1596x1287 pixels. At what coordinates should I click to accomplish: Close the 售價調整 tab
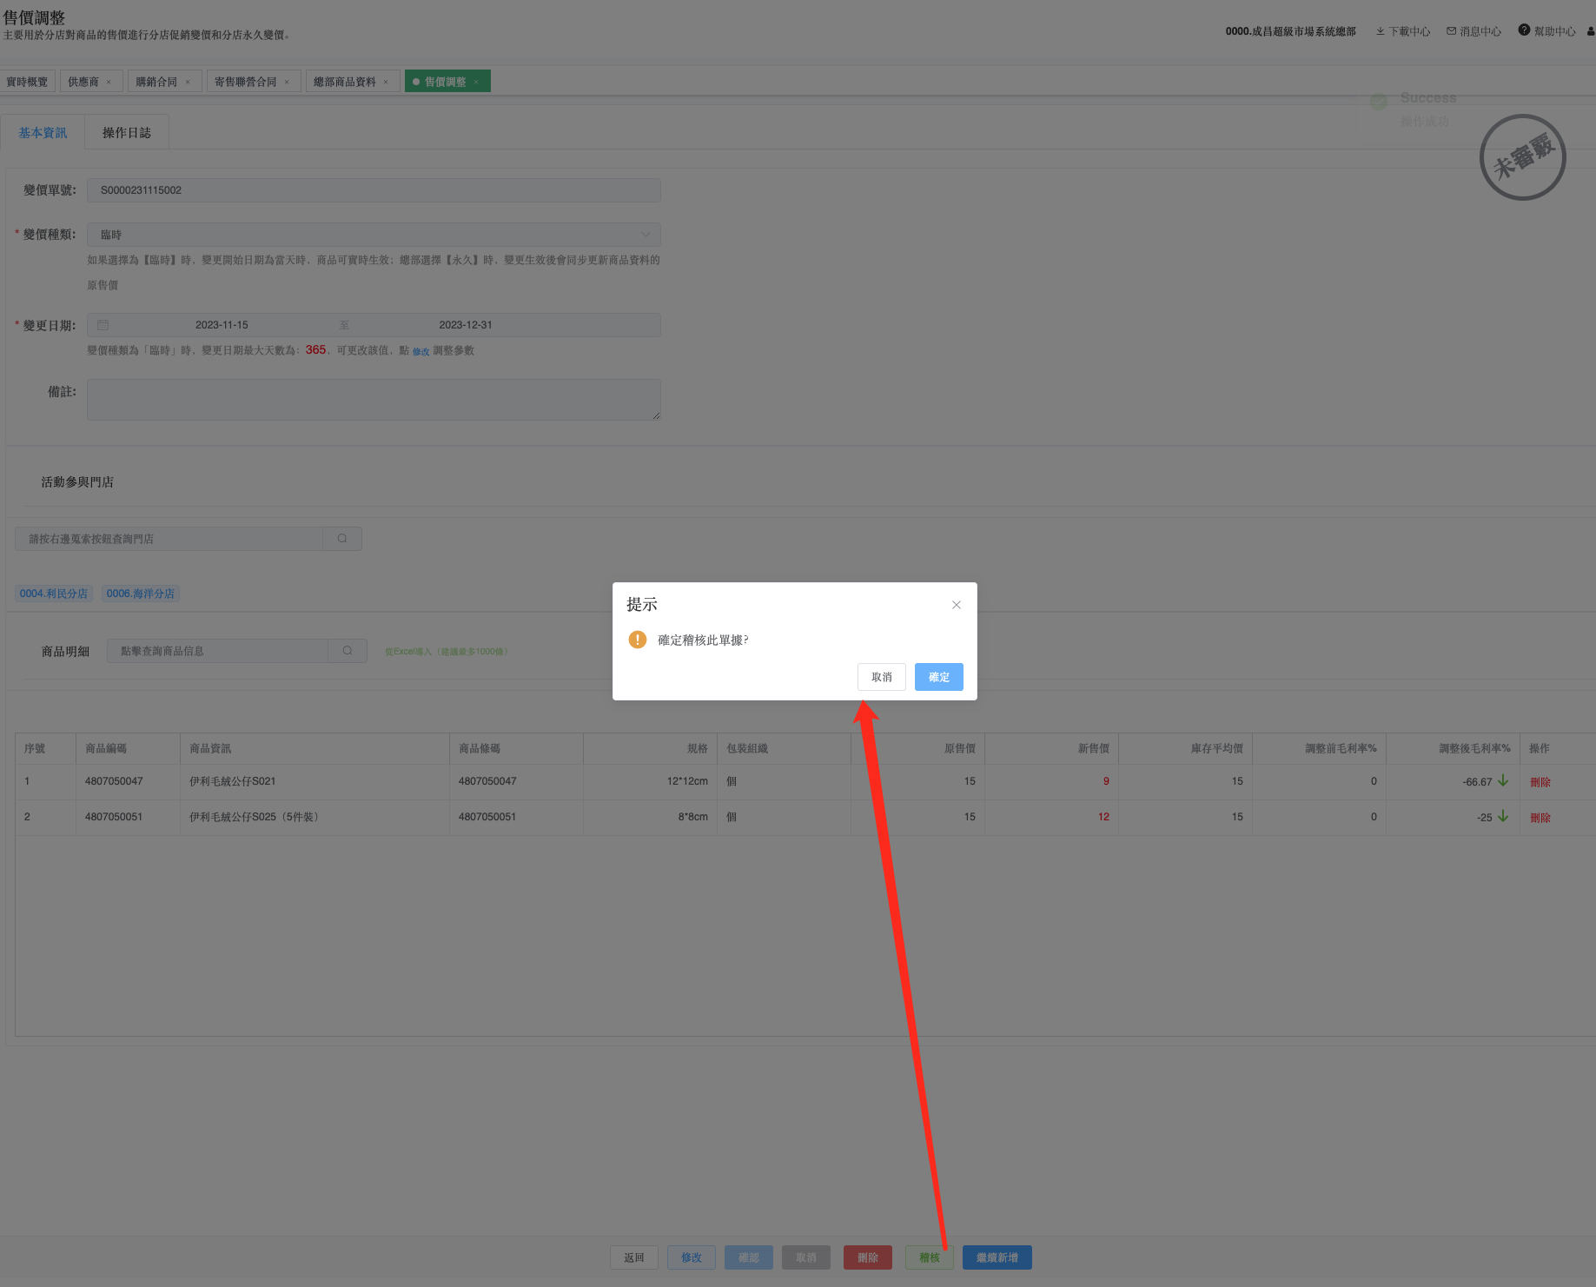(476, 82)
